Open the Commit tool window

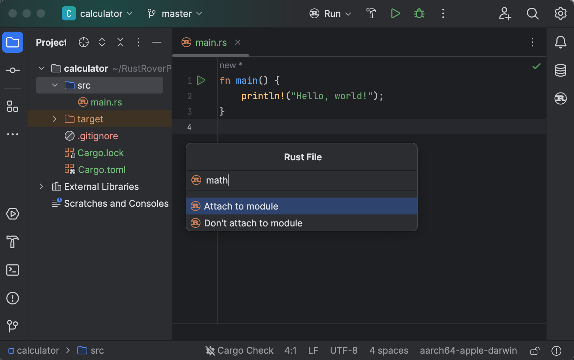click(13, 70)
